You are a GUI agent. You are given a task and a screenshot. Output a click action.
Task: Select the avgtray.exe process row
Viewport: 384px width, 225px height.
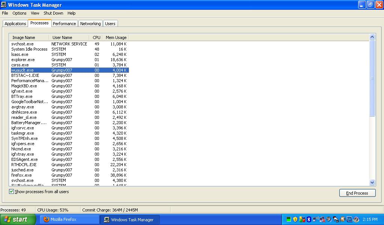[x=69, y=107]
